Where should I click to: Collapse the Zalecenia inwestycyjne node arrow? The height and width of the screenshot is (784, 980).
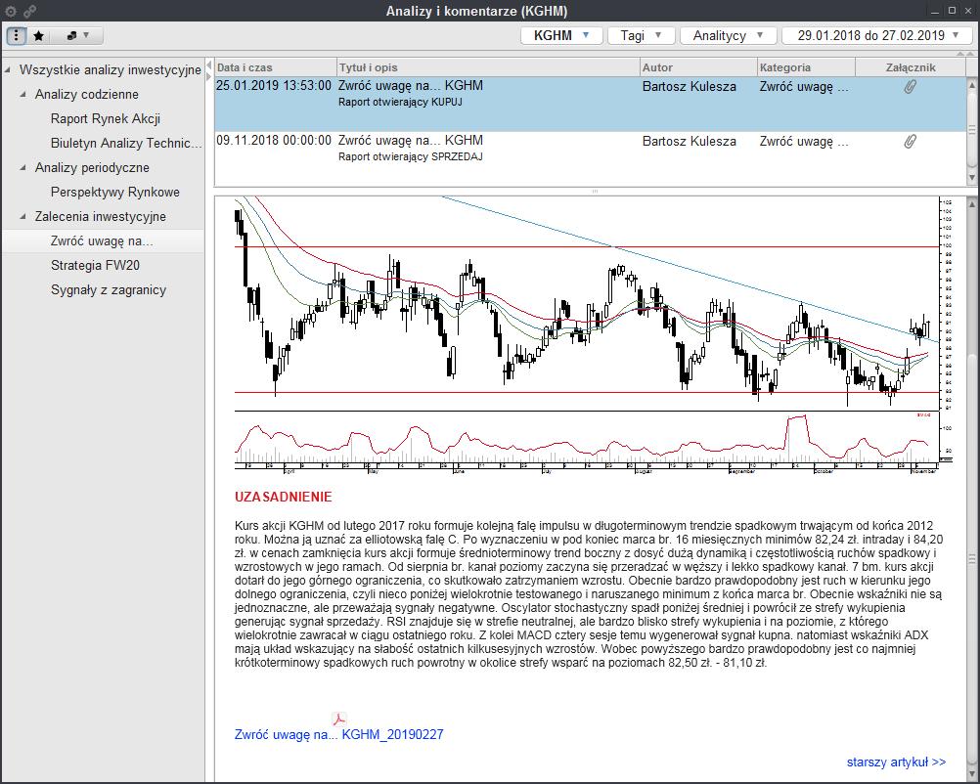(23, 216)
